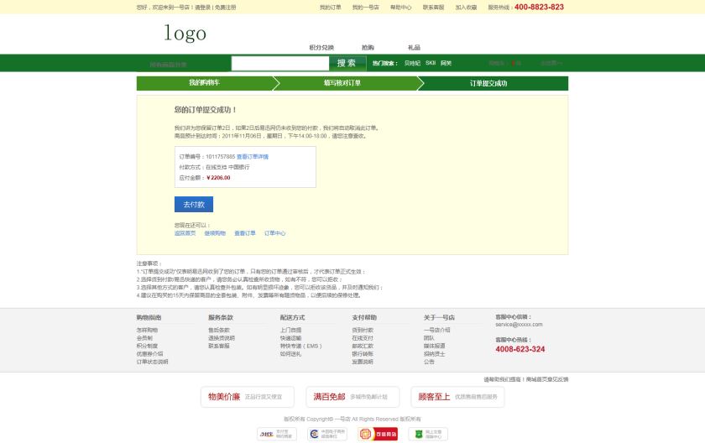The width and height of the screenshot is (705, 443).
Task: Open footer link 在线支付
Action: pos(363,338)
